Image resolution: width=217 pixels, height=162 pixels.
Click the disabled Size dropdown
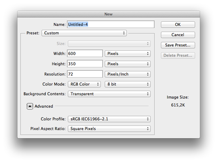tap(109, 44)
